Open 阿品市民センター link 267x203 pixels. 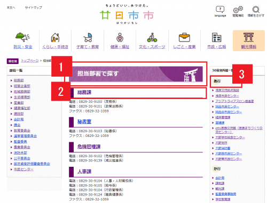(227, 107)
